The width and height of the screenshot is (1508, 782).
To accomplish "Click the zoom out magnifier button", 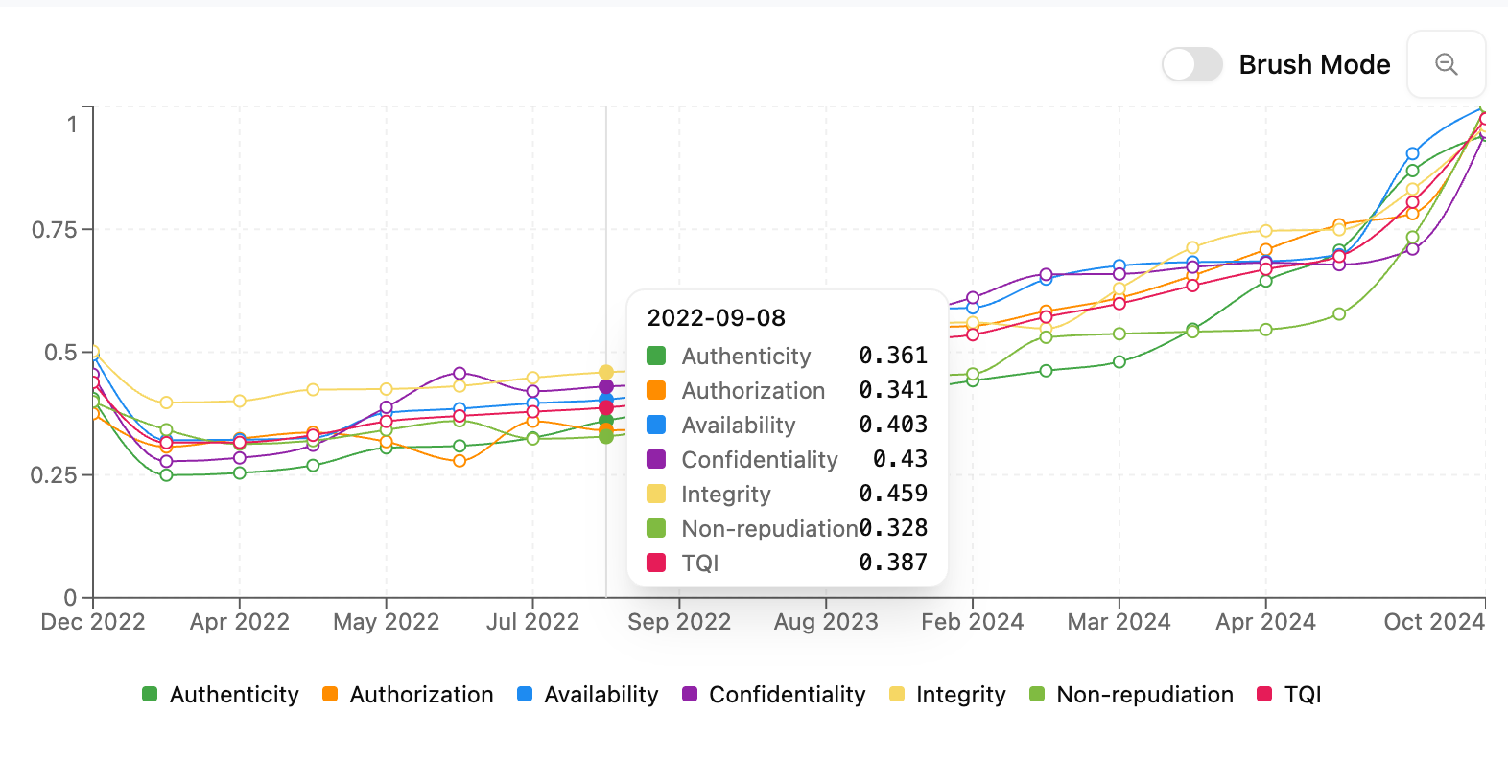I will tap(1446, 64).
